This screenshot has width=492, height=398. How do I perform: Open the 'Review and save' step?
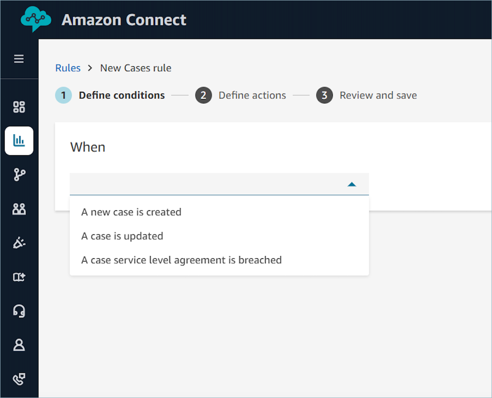[378, 95]
